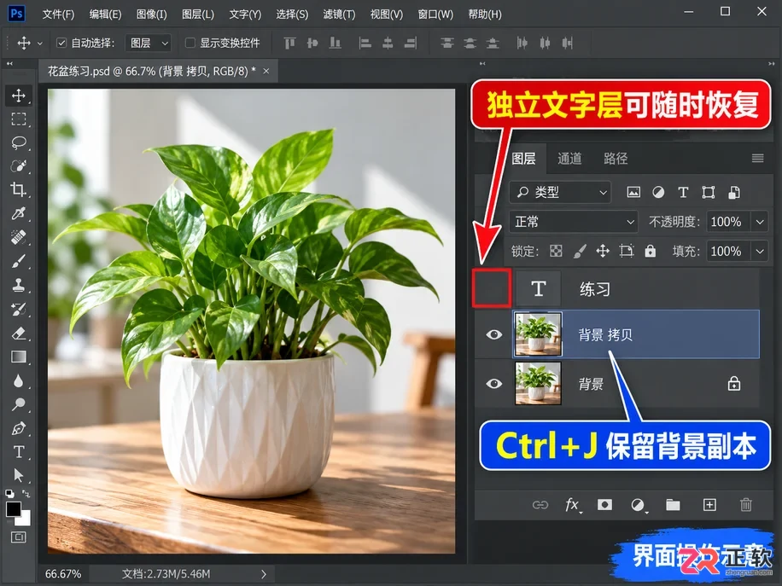
Task: Open the 图层 auto-select dropdown
Action: coord(149,44)
